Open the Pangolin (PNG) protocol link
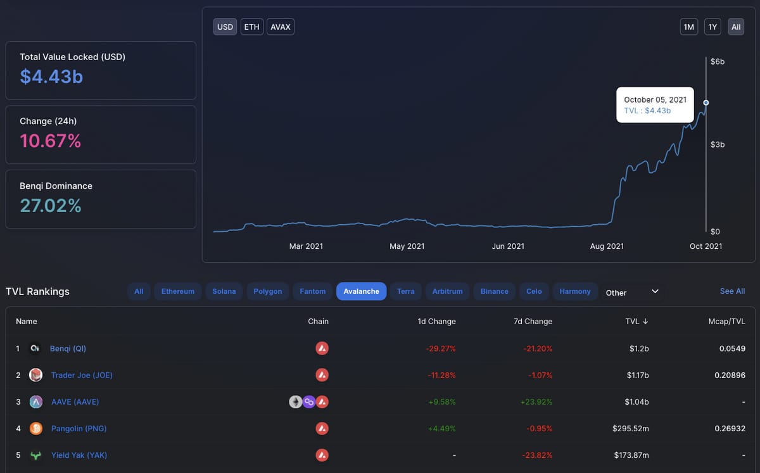760x473 pixels. 79,429
